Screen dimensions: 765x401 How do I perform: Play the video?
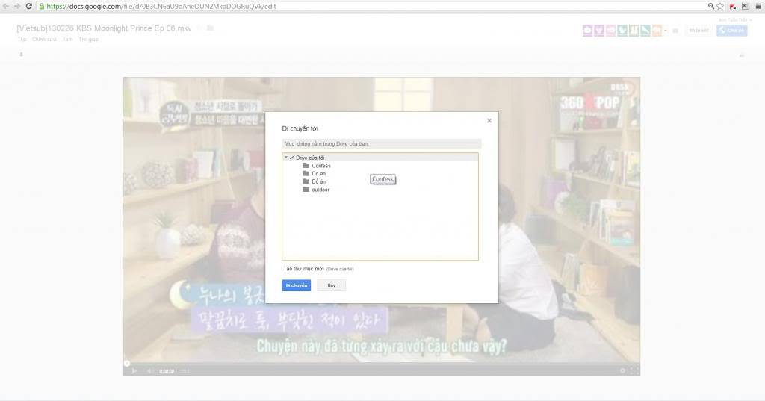[x=134, y=370]
